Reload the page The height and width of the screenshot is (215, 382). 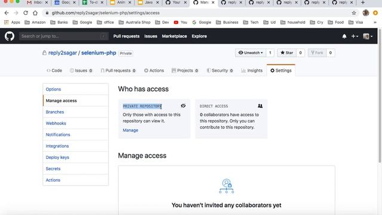pos(26,13)
